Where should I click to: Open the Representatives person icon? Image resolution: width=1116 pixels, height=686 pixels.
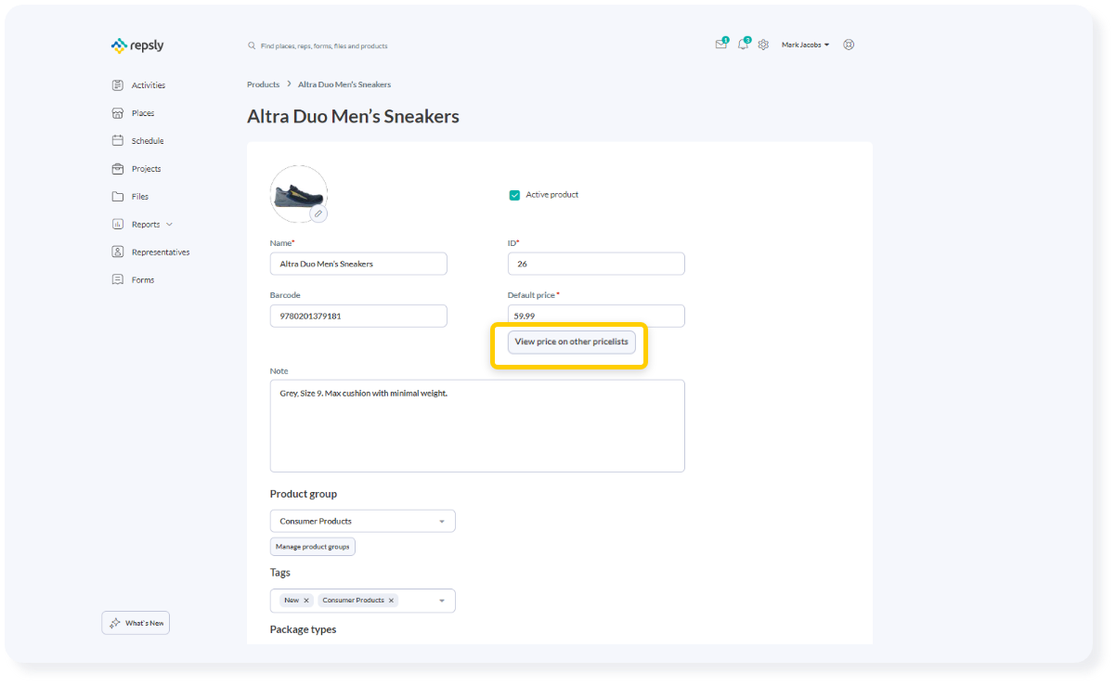tap(118, 252)
